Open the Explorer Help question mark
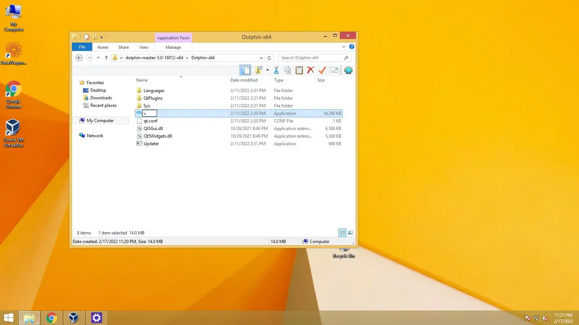Image resolution: width=579 pixels, height=325 pixels. point(352,47)
